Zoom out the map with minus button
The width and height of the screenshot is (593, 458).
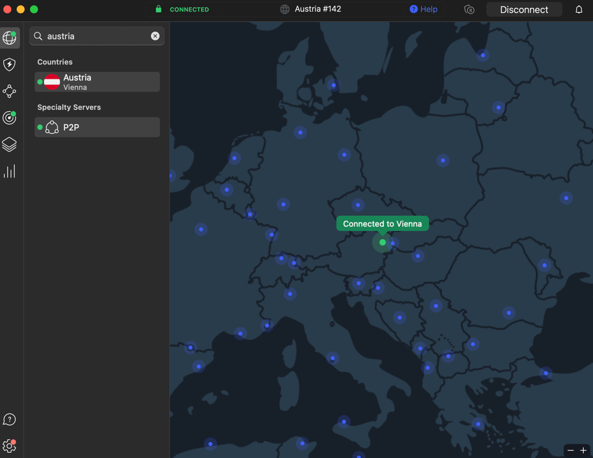pyautogui.click(x=570, y=450)
